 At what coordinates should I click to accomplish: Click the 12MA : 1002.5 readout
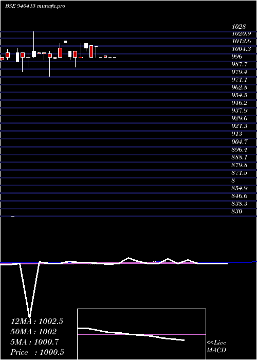(x=37, y=321)
